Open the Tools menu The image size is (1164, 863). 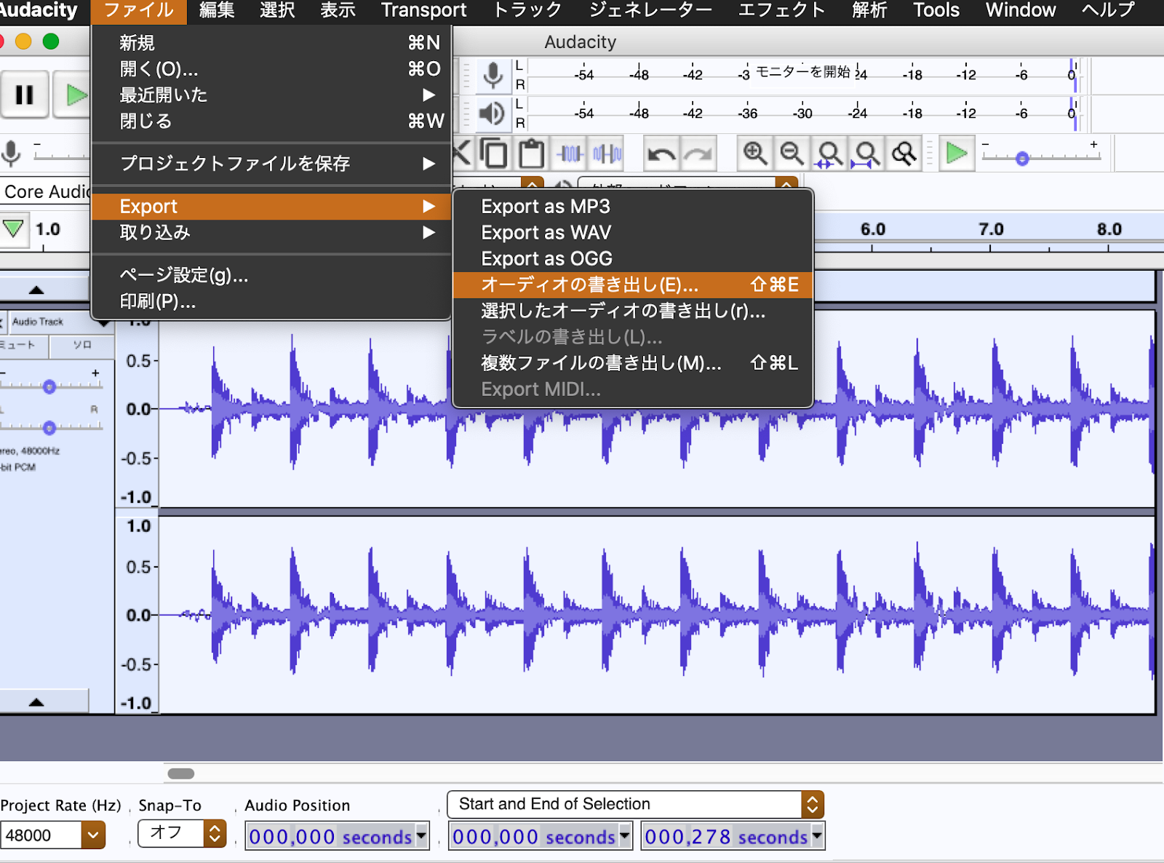click(x=936, y=11)
